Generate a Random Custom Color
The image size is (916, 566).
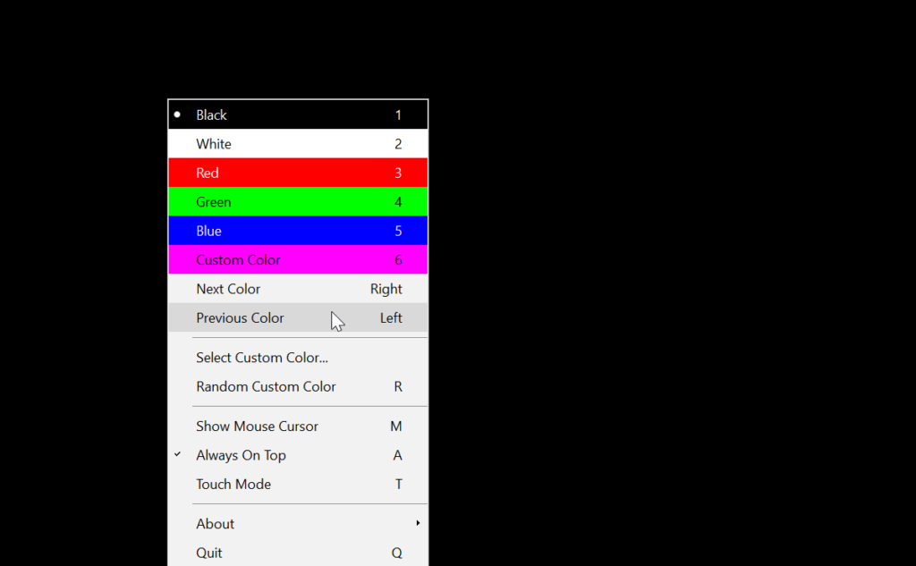[298, 386]
